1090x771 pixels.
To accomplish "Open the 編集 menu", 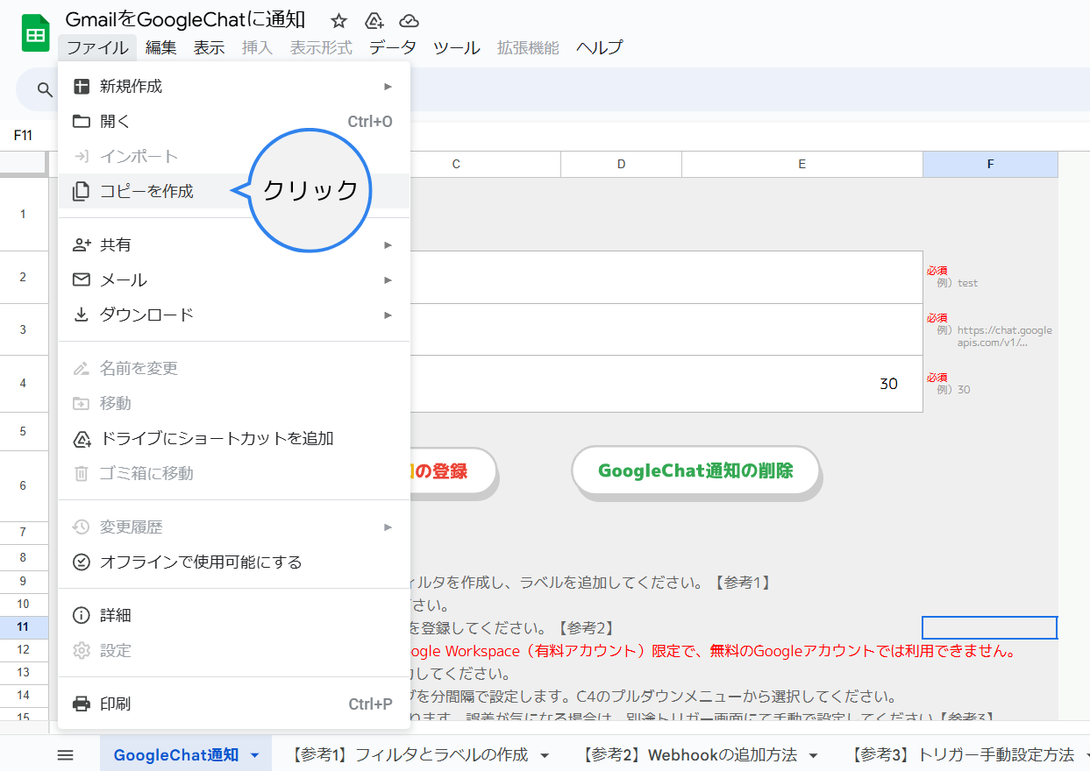I will (160, 47).
